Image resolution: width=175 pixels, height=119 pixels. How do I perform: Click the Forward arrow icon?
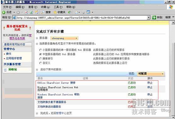pos(18,12)
